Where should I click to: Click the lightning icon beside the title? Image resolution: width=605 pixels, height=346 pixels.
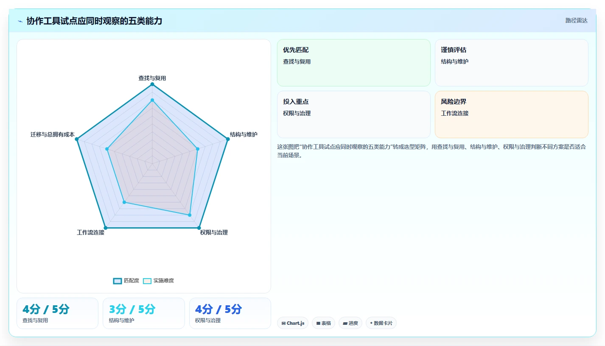(x=20, y=21)
